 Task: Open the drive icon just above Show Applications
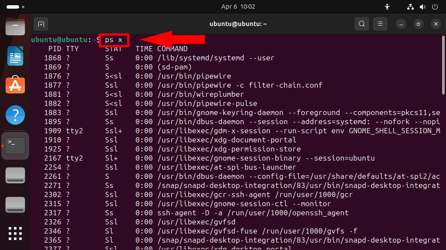(15, 204)
